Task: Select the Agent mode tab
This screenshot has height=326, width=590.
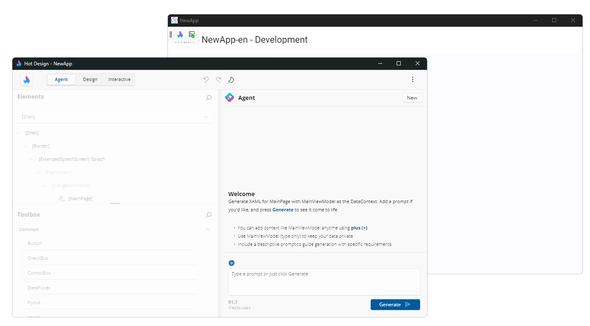Action: click(x=61, y=80)
